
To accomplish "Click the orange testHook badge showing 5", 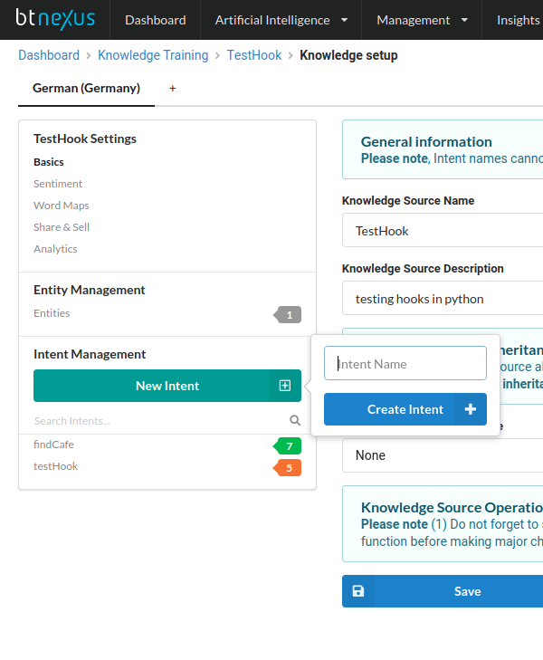I will tap(289, 468).
